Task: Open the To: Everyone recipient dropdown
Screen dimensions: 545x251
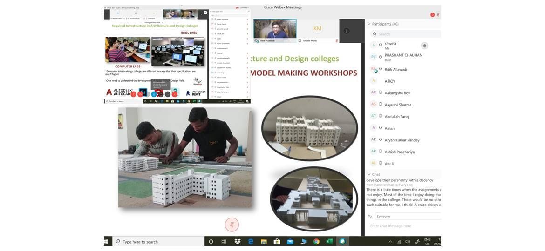Action: tap(408, 216)
